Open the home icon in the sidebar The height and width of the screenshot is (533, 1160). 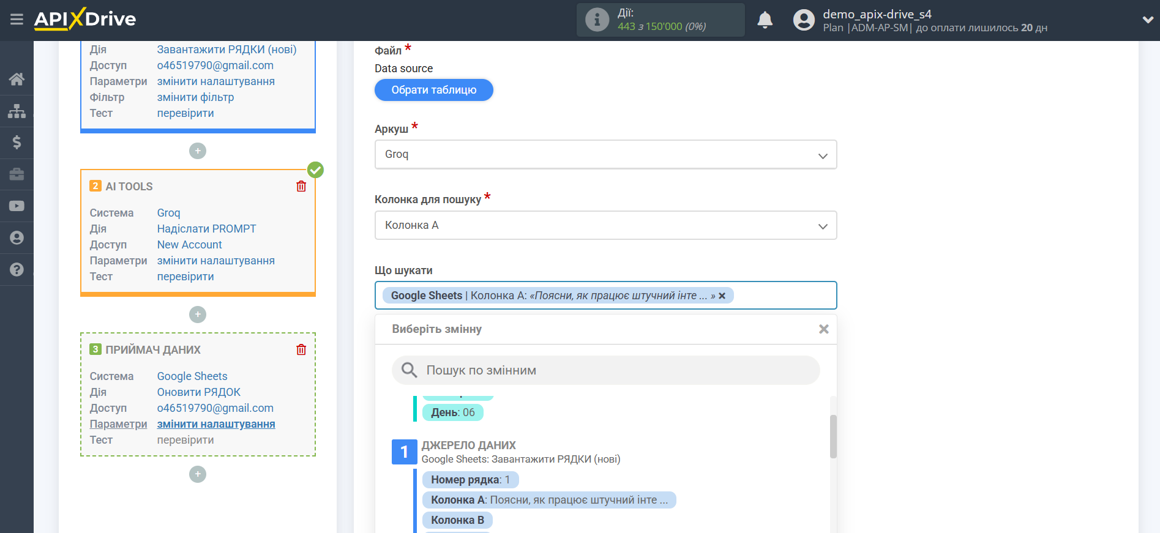[x=17, y=79]
